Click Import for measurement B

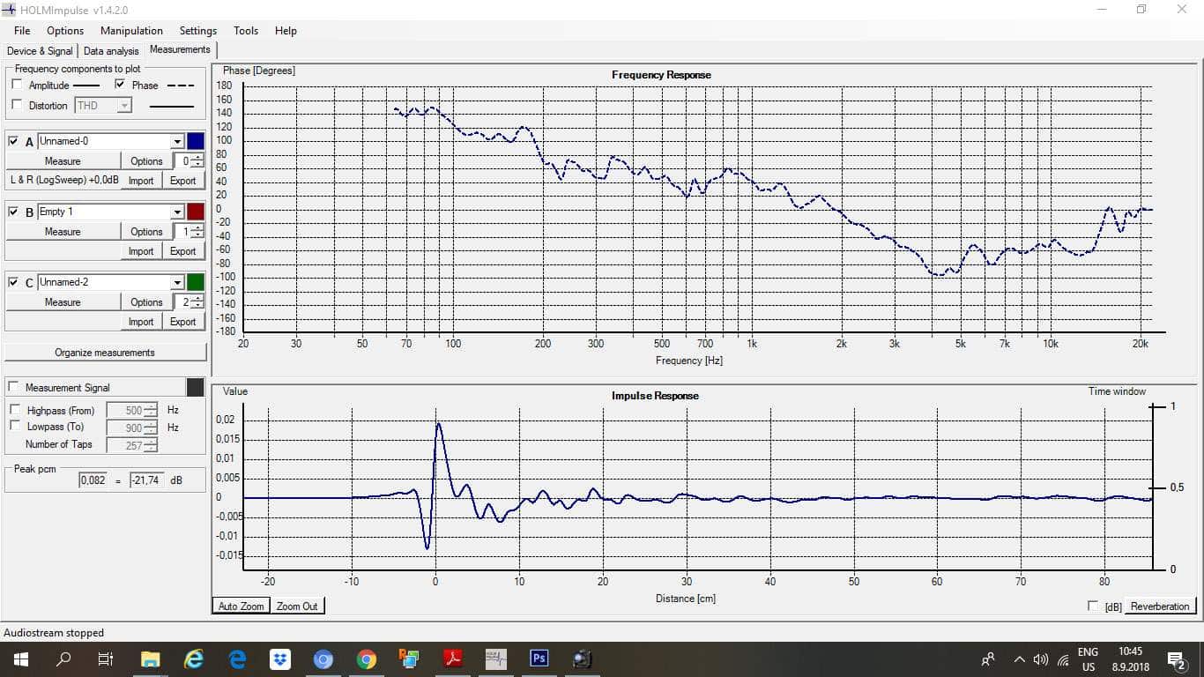click(141, 251)
